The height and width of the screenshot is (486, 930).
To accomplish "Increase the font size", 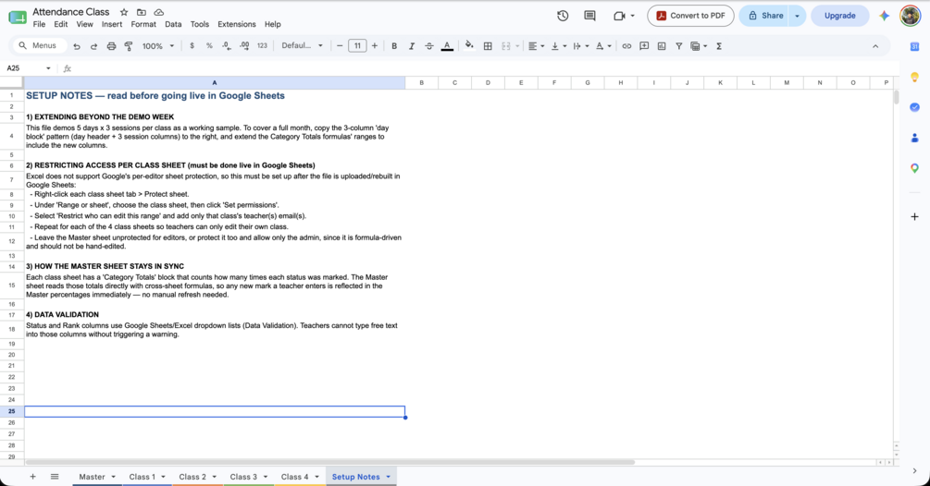I will (374, 45).
